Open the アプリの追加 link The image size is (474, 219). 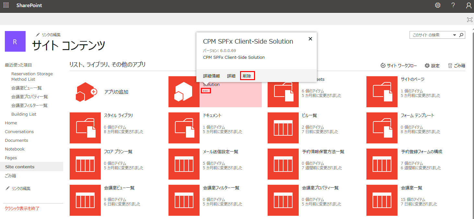[x=116, y=92]
